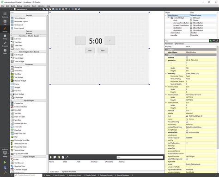
Task: Click the windowTitle property value
Action: [x=201, y=133]
